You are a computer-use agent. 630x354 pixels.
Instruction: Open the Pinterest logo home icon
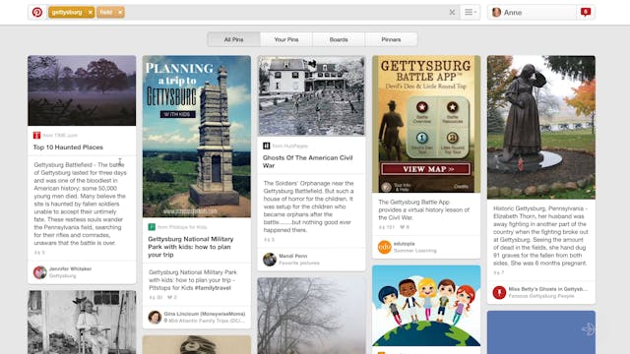click(x=37, y=13)
